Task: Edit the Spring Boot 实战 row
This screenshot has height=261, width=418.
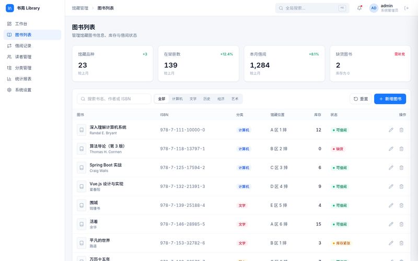Action: (x=391, y=168)
